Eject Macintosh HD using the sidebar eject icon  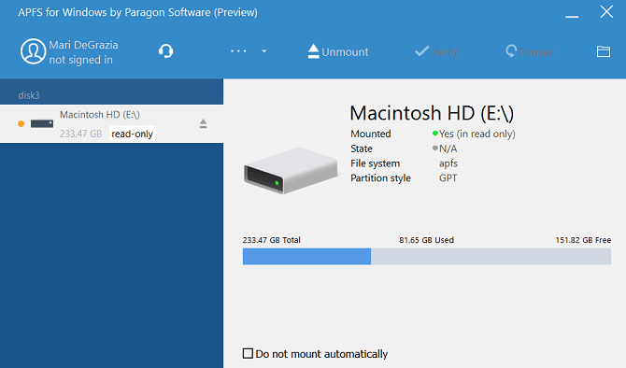coord(203,123)
